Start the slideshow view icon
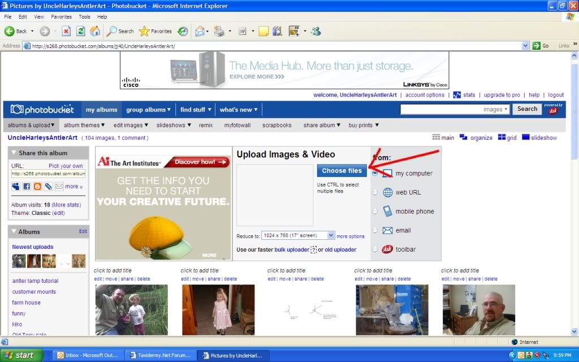 [525, 137]
